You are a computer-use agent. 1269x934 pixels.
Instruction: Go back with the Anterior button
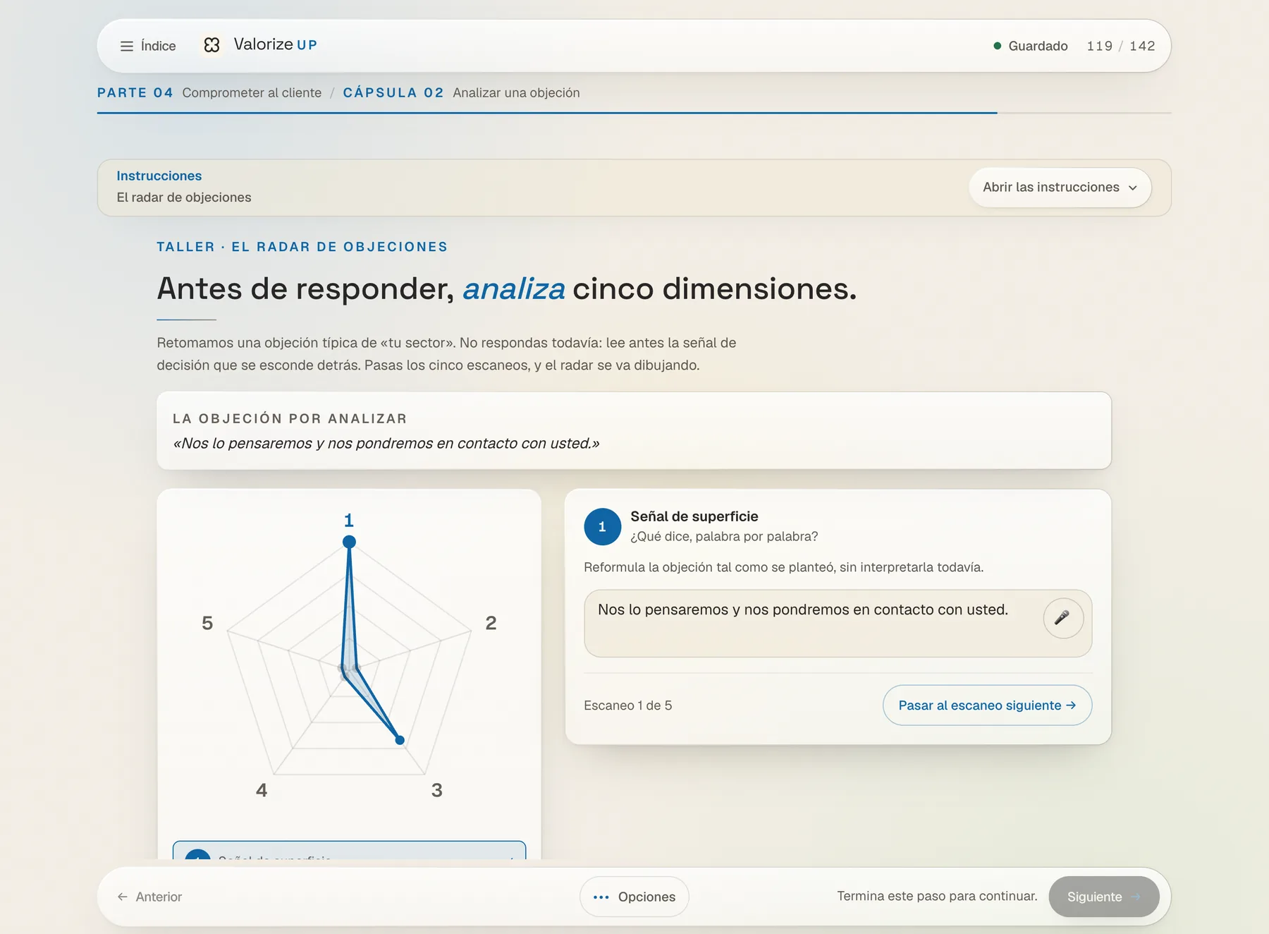point(149,897)
